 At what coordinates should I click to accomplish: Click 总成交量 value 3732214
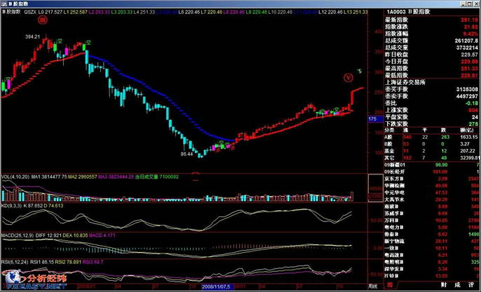tap(467, 48)
